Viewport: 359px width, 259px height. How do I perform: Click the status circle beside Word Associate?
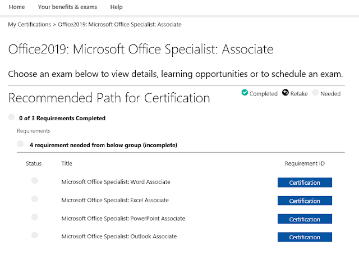pos(35,180)
